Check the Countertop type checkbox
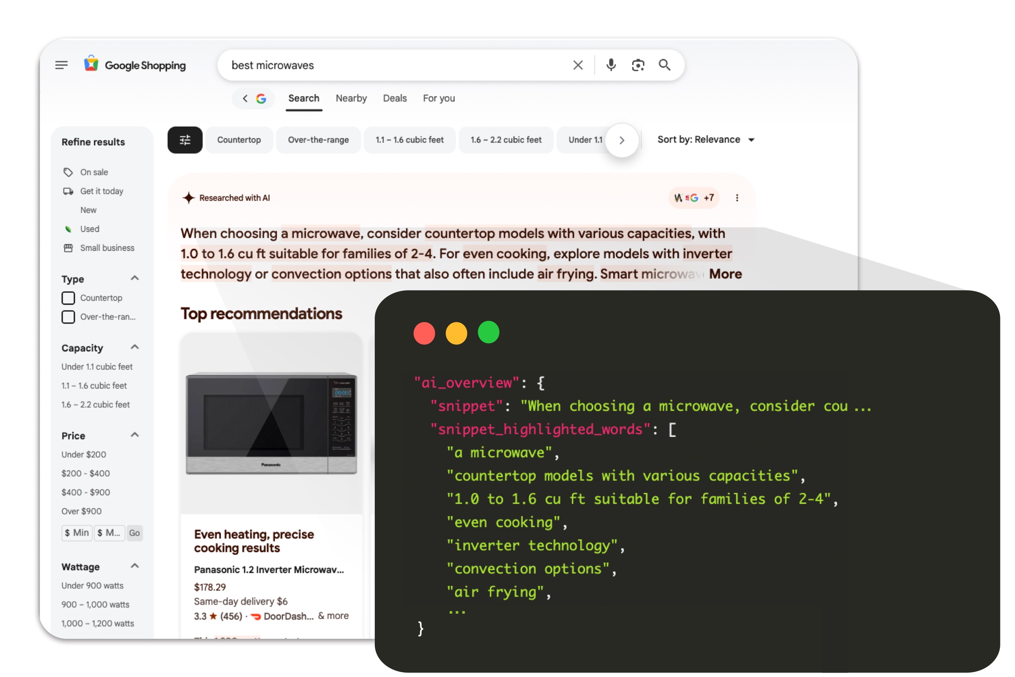 pos(68,298)
